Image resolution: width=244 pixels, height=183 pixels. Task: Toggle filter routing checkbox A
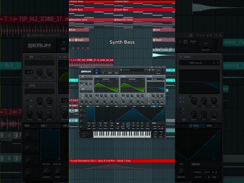coord(148,94)
